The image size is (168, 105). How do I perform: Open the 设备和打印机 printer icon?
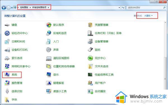tap(7, 50)
